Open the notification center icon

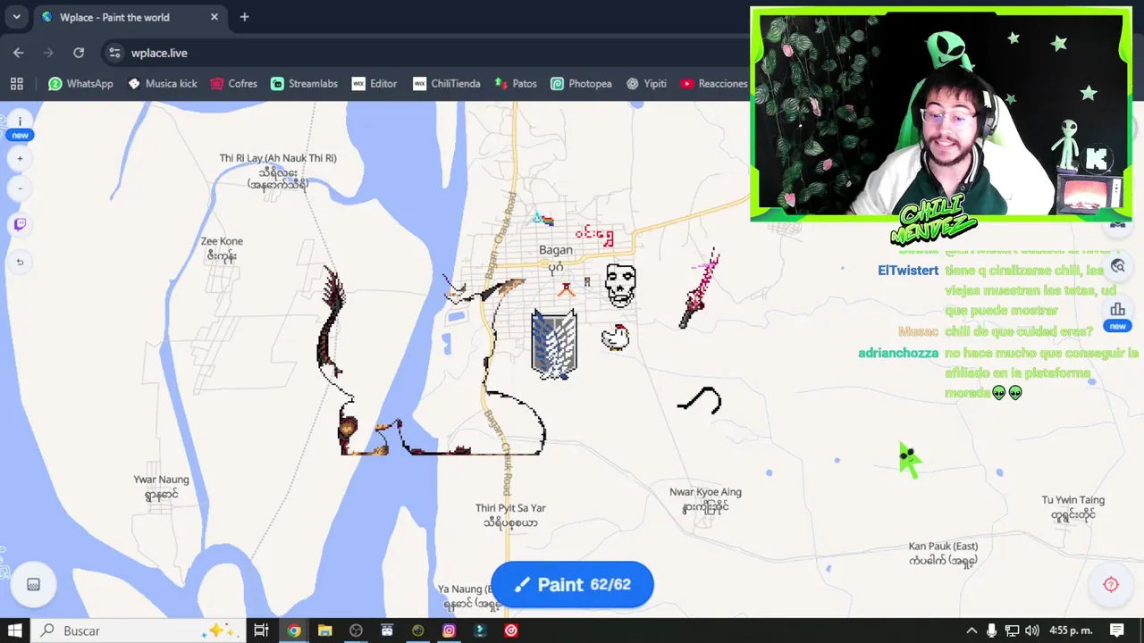tap(1117, 630)
